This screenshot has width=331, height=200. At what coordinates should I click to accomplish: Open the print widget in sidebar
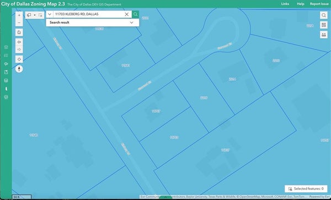click(6, 97)
